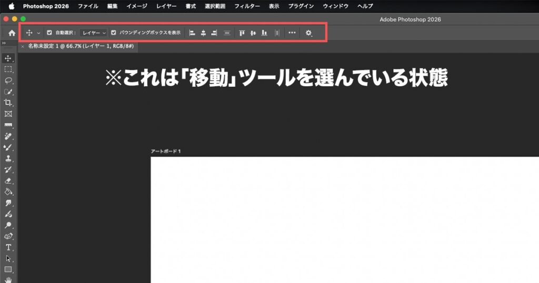This screenshot has height=283, width=539.
Task: Select the Pen tool
Action: [8, 236]
